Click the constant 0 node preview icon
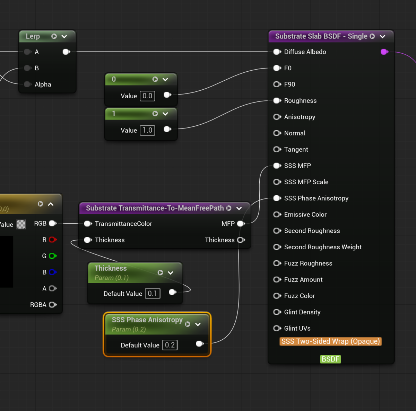This screenshot has width=416, height=411. click(x=155, y=79)
